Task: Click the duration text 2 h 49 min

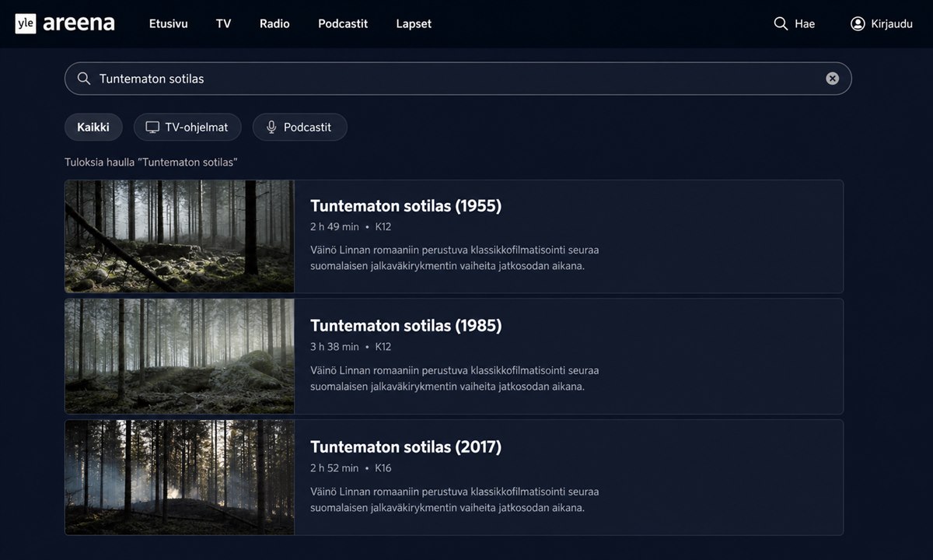Action: pyautogui.click(x=334, y=226)
